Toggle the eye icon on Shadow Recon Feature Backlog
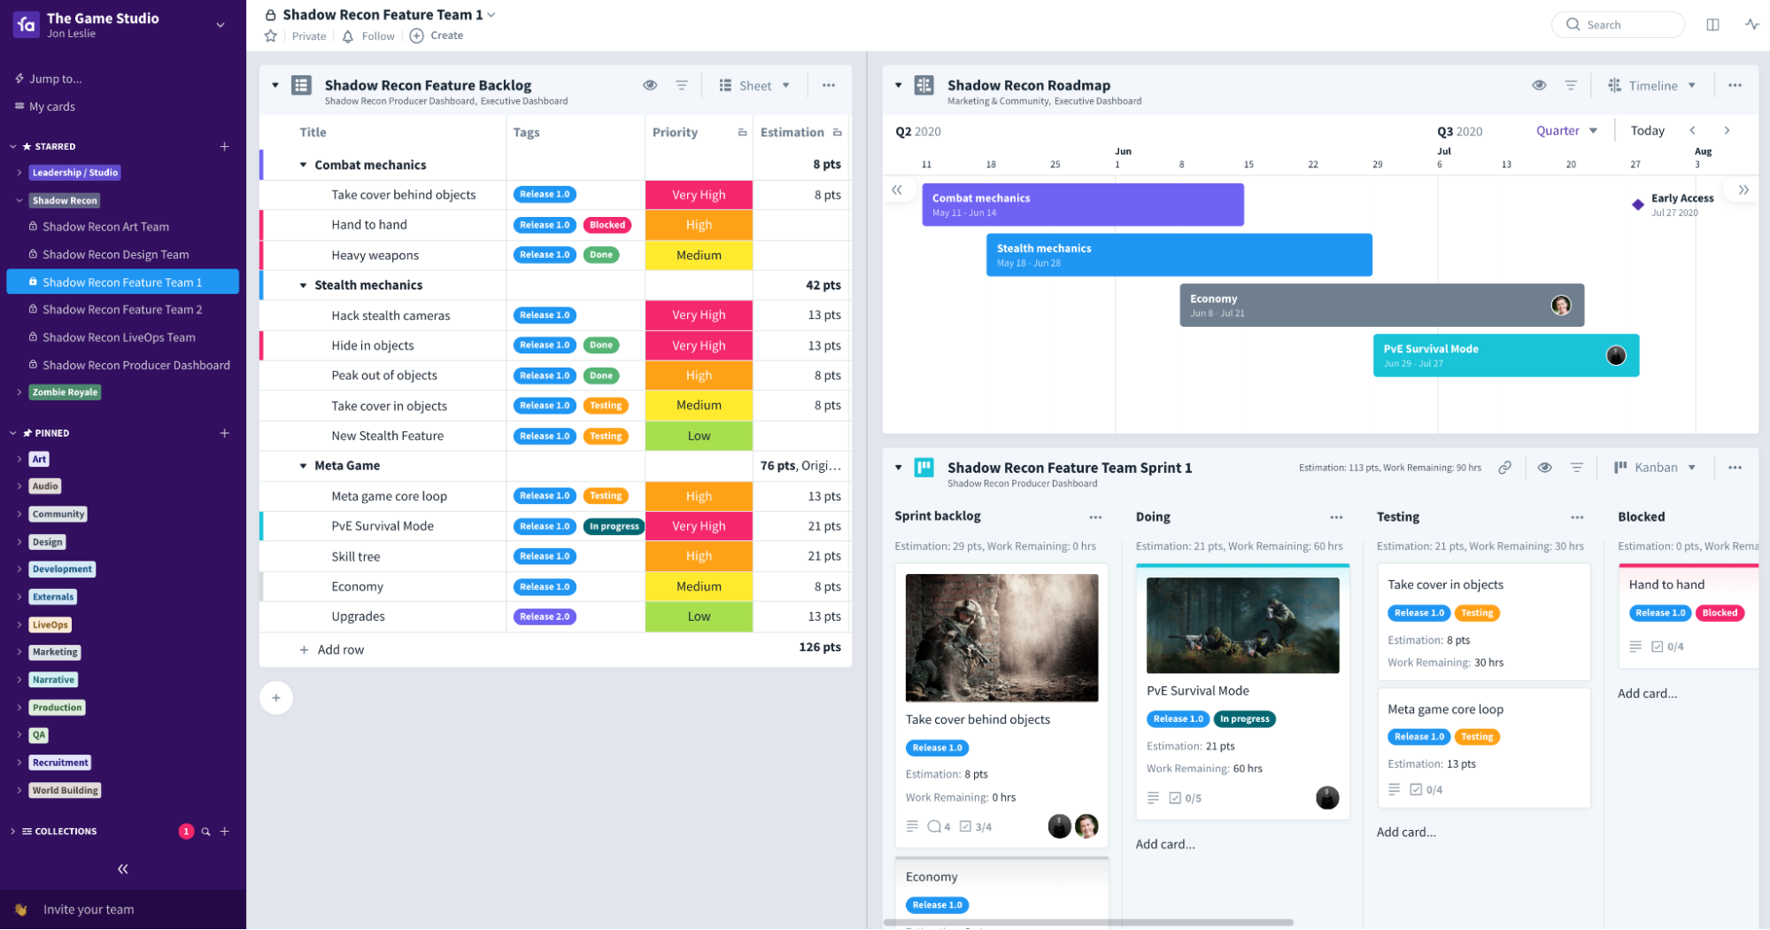Image resolution: width=1770 pixels, height=930 pixels. 651,85
